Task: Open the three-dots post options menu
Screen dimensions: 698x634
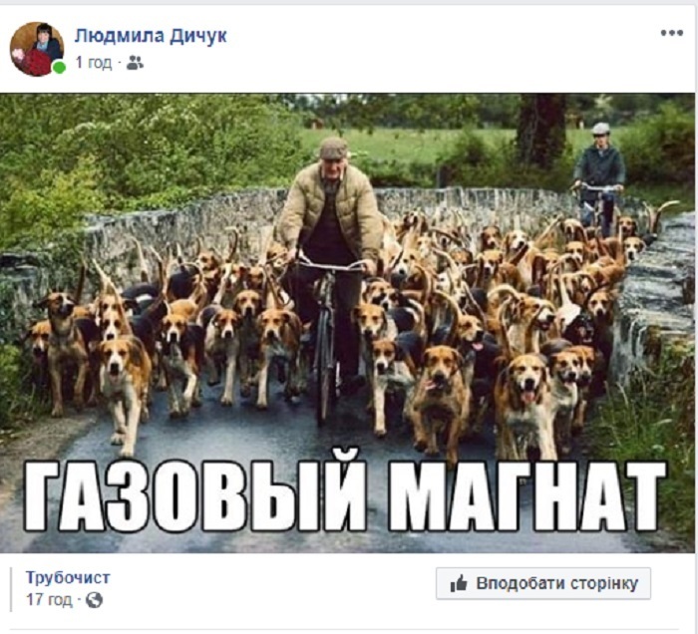Action: (x=672, y=33)
